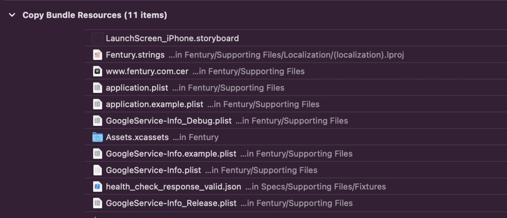Select the Assets.xcassets resource row

pos(296,137)
